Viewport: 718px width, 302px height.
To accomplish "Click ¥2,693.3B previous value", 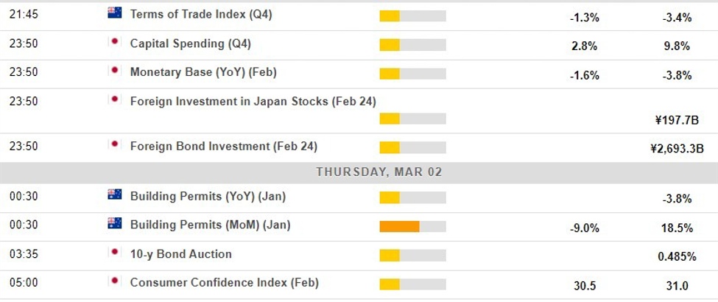I will click(677, 148).
